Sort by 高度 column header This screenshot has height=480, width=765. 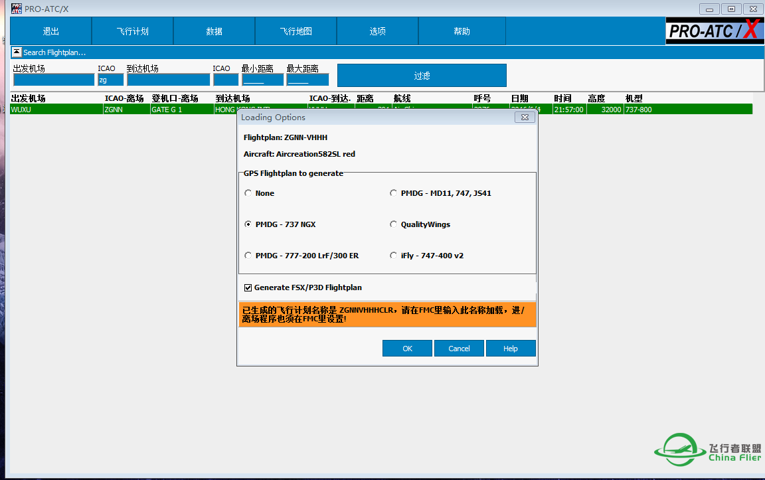tap(596, 98)
